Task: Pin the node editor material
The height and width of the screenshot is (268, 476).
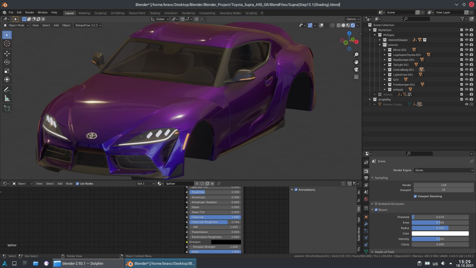Action: [x=219, y=184]
